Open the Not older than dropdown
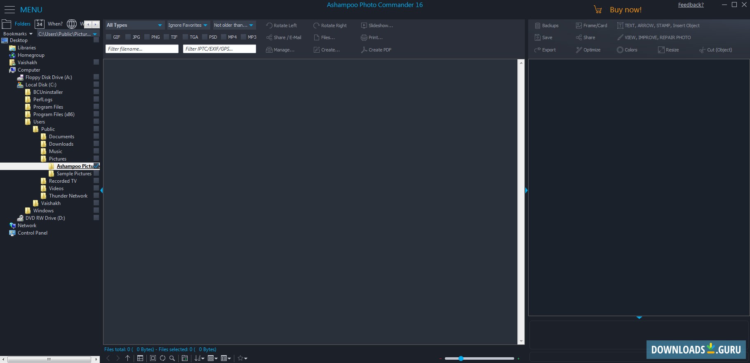 point(234,25)
